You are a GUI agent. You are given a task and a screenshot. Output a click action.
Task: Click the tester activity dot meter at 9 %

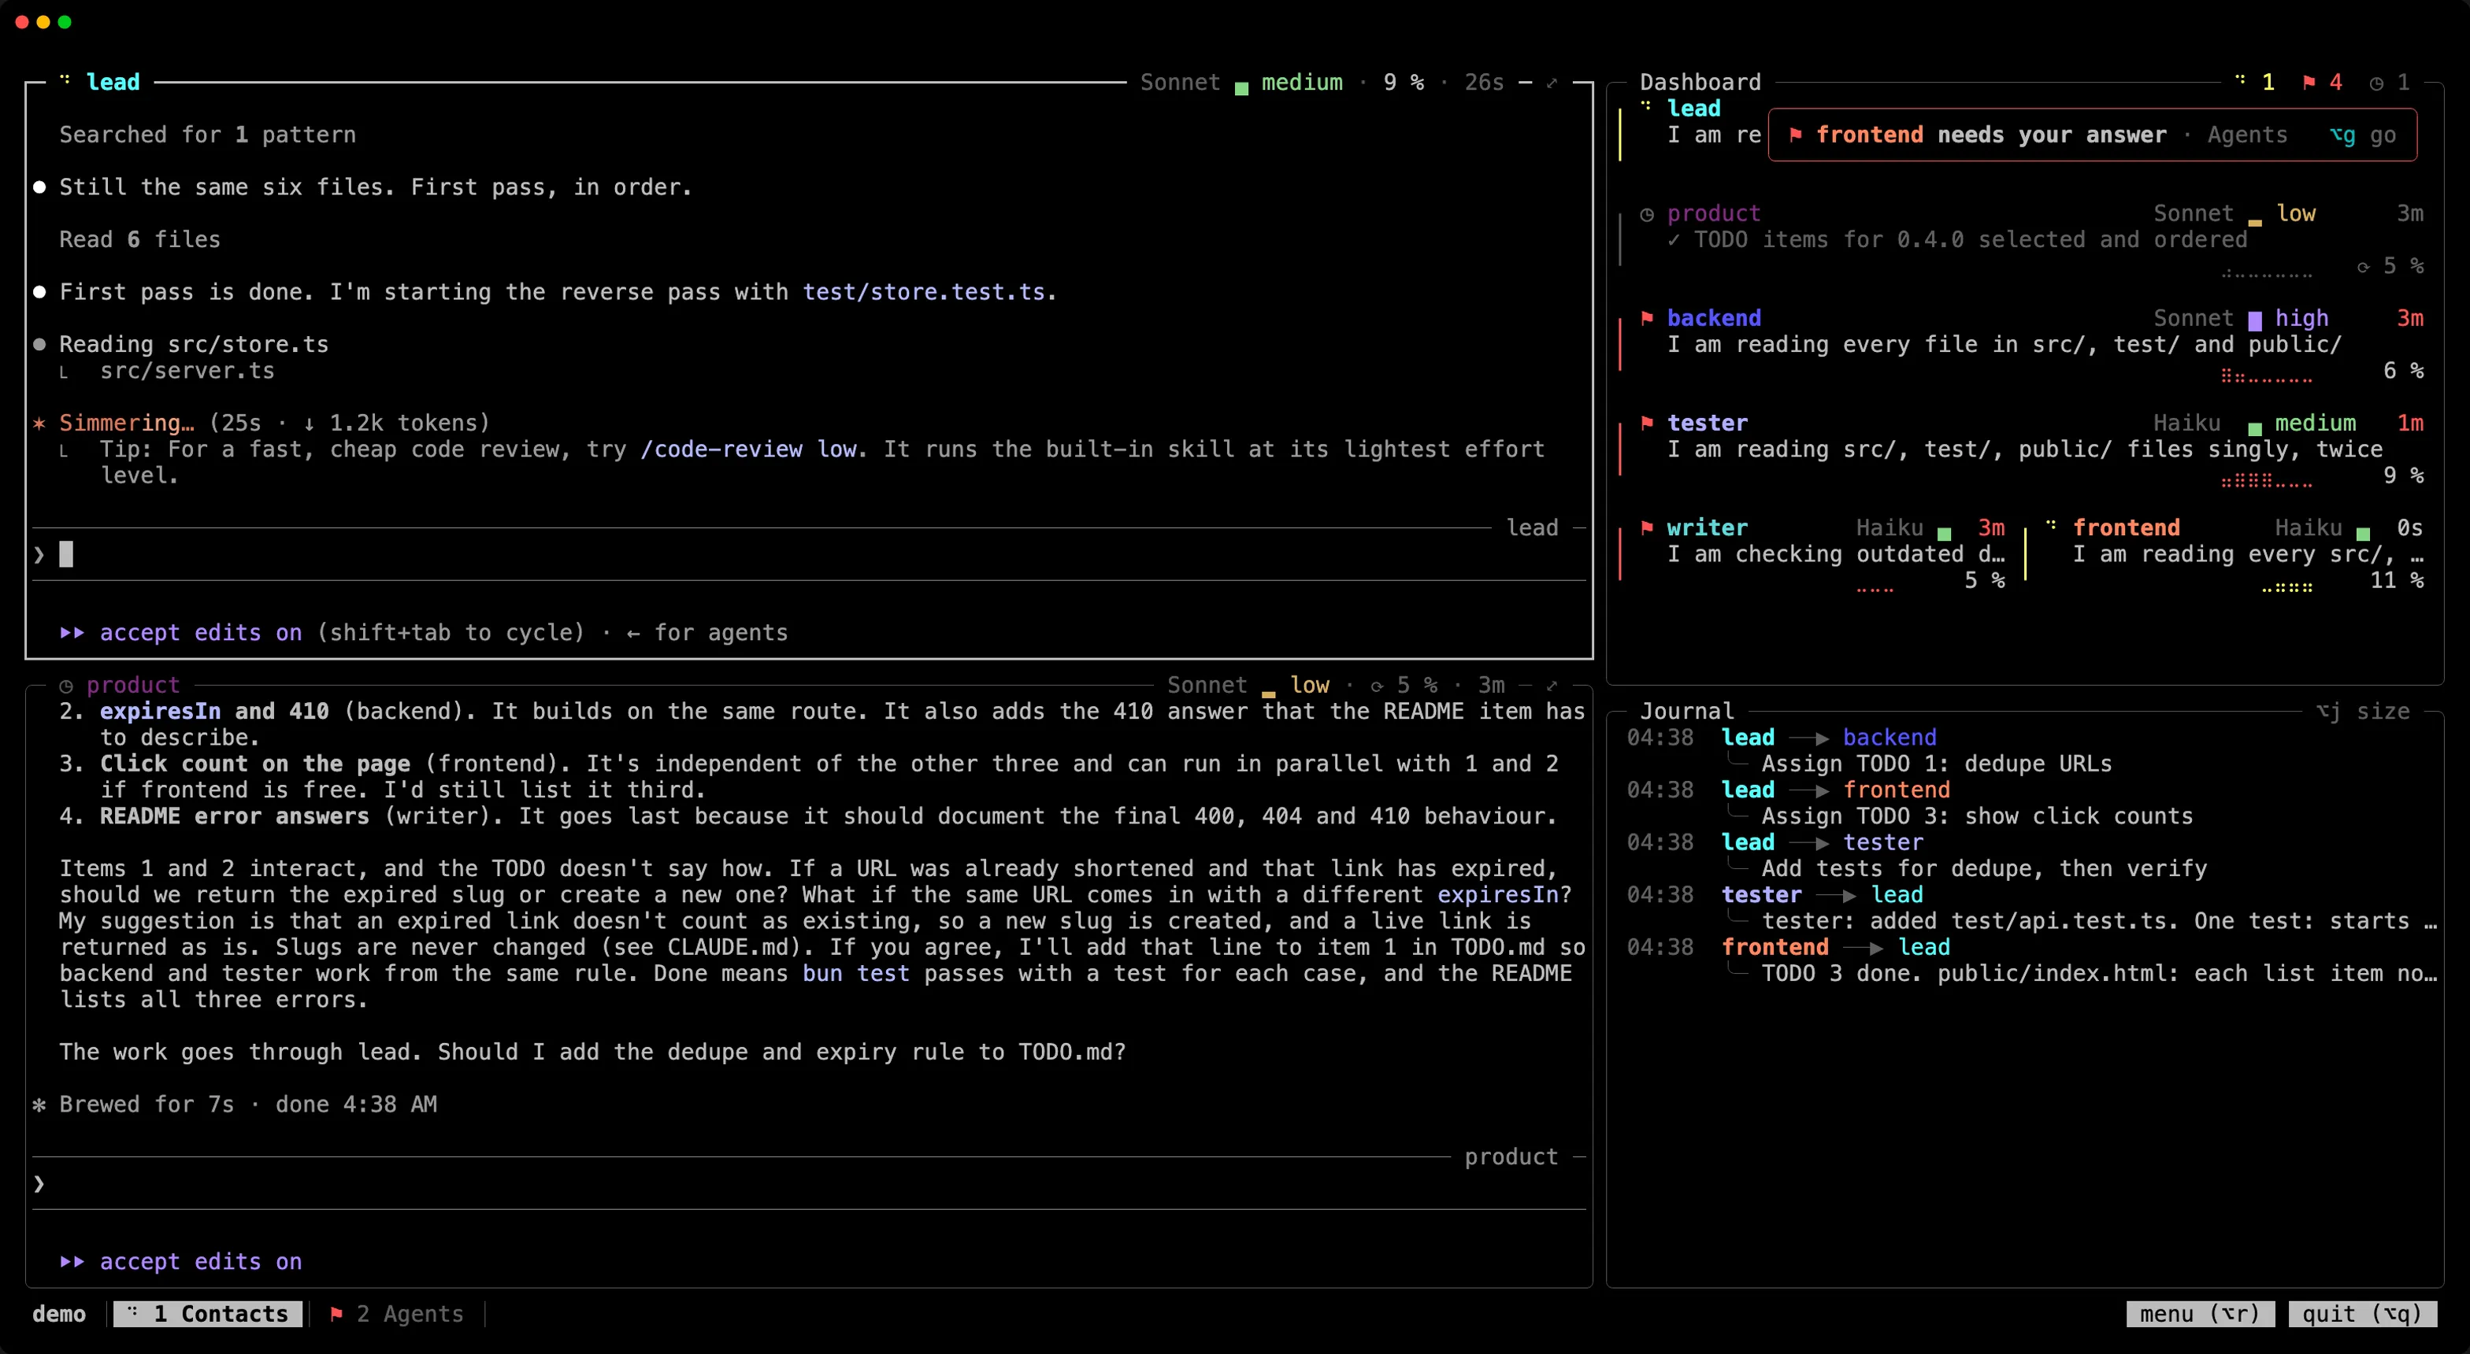click(x=2266, y=482)
